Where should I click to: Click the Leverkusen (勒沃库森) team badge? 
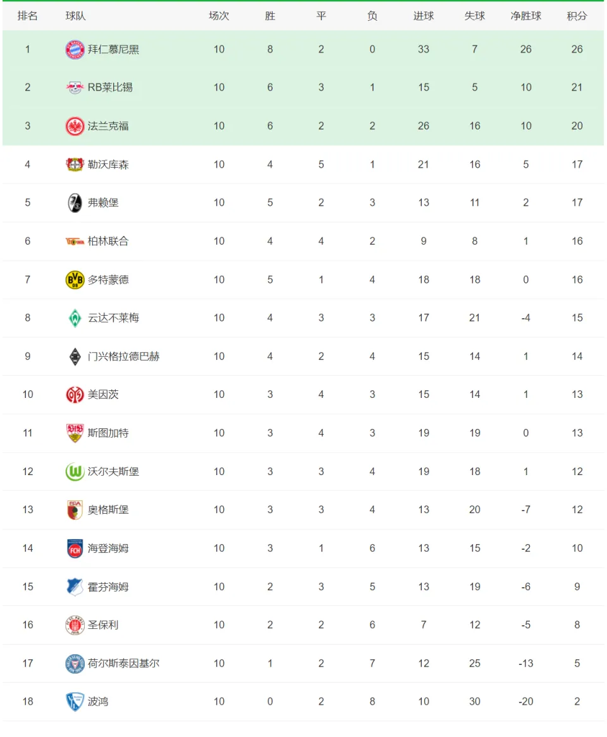click(75, 164)
